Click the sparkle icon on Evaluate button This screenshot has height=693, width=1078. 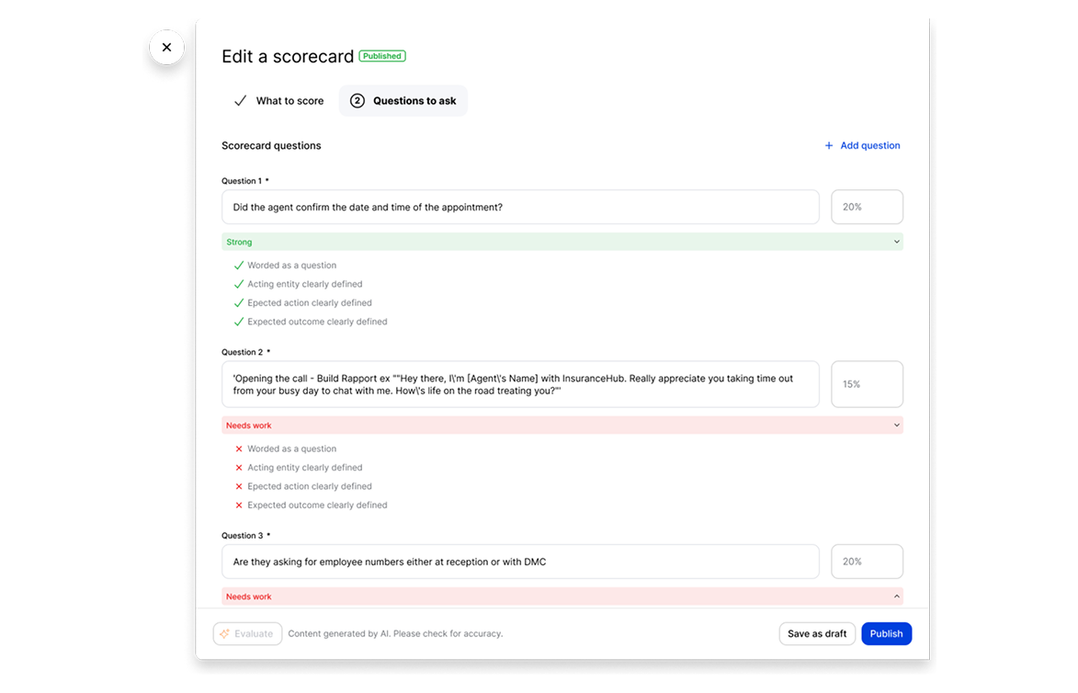224,634
